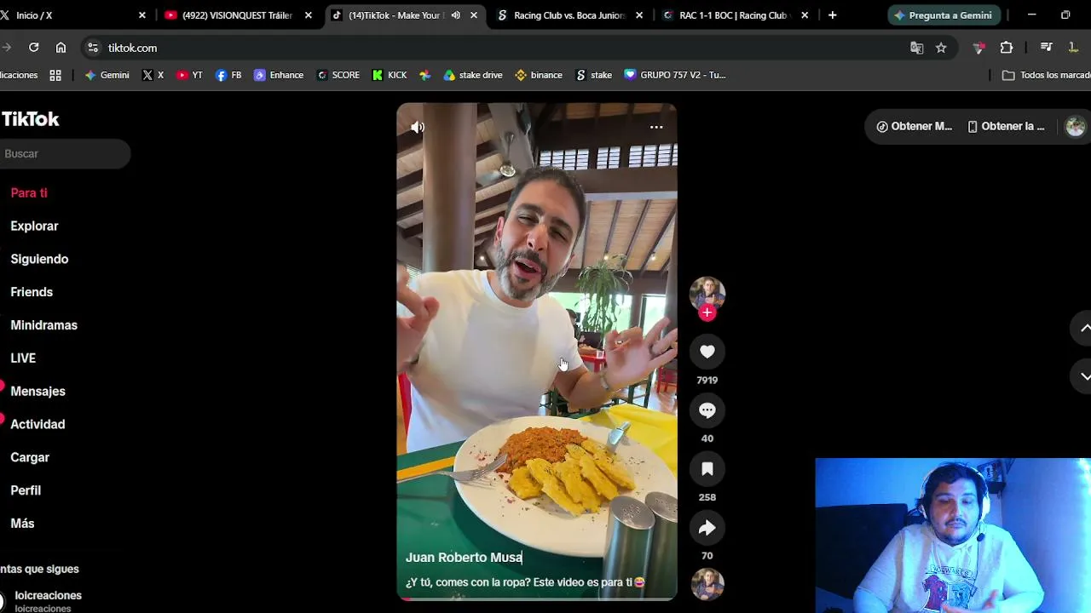Open Minidramas section
Screen dimensions: 1091x613
43,325
